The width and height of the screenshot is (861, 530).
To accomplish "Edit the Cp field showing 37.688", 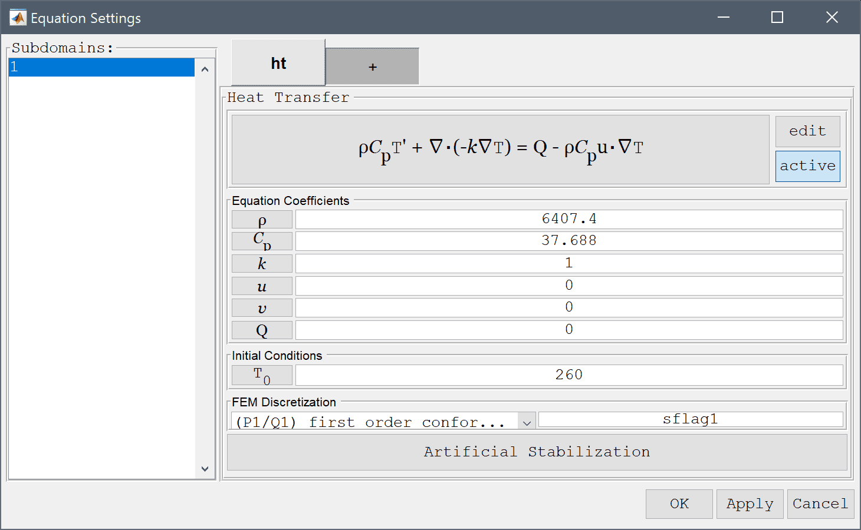I will (569, 241).
